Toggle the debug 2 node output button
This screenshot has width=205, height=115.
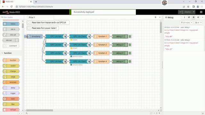pos(130,45)
